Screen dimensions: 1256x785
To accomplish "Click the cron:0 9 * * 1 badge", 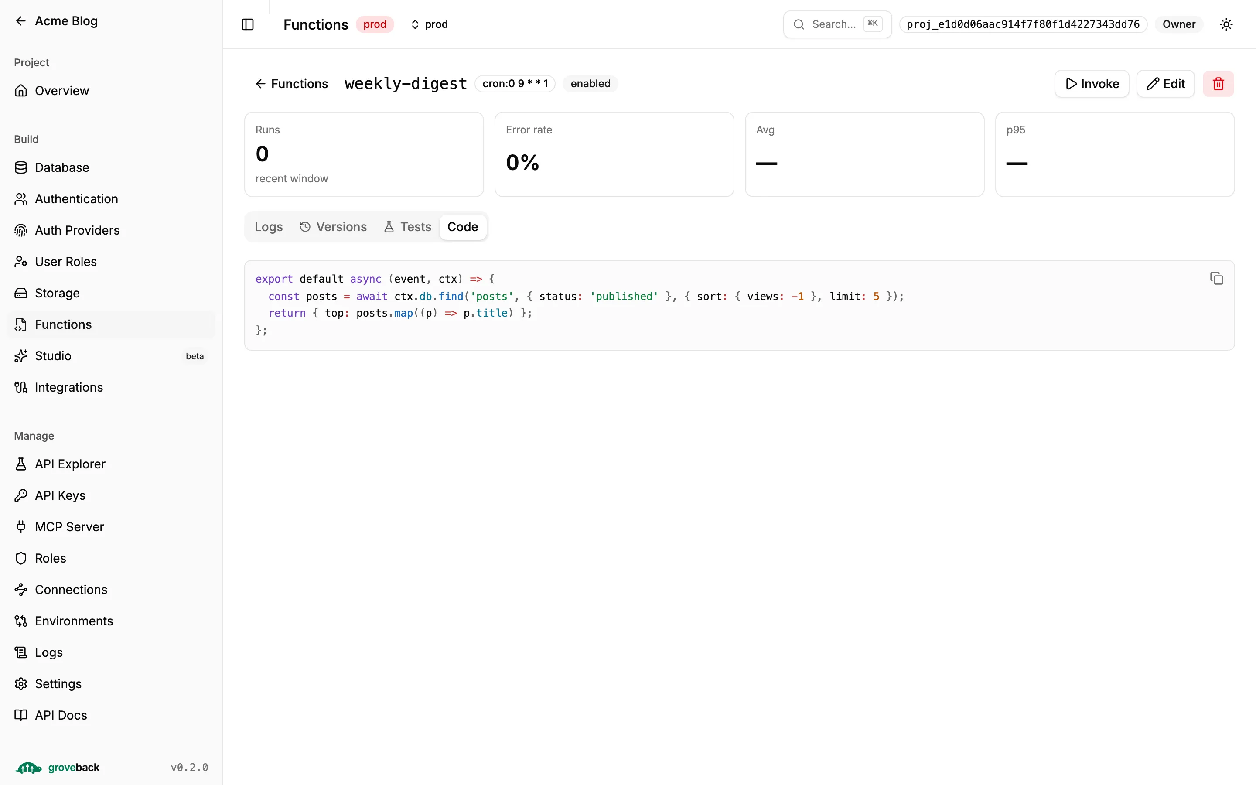I will (x=515, y=84).
